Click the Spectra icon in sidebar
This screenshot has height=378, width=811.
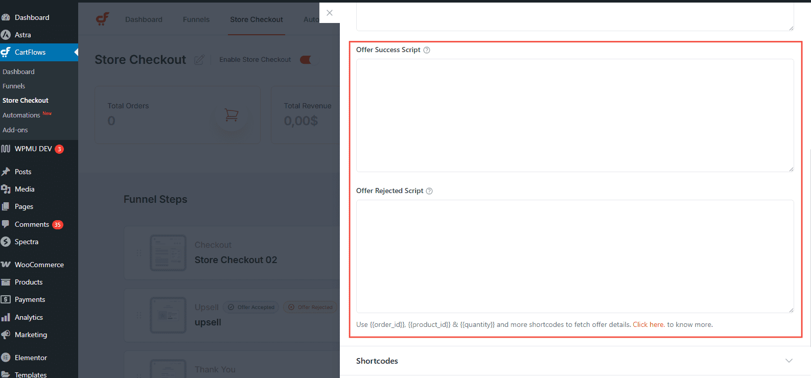[6, 242]
